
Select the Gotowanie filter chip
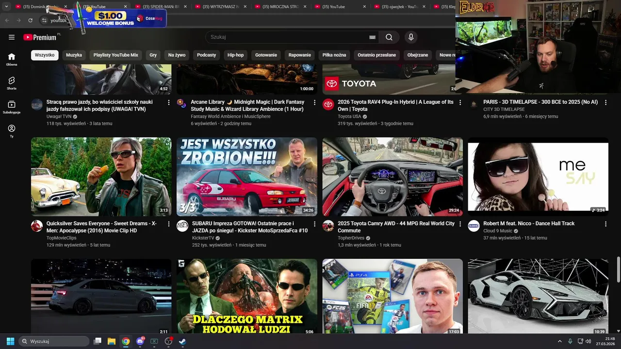(266, 55)
